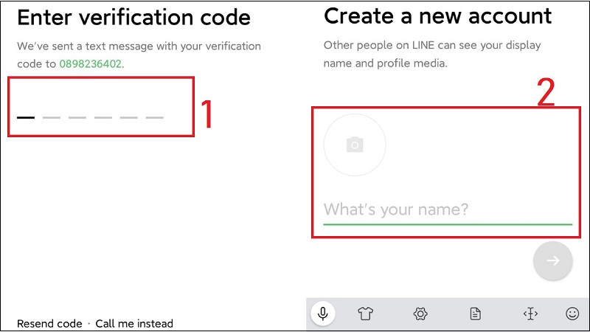This screenshot has height=332, width=590.
Task: Tap the green phone number 0898236402
Action: point(90,63)
